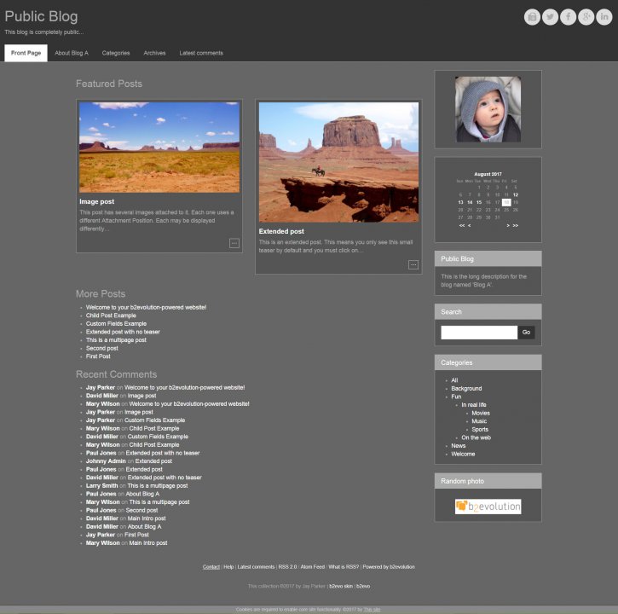
Task: Select the News category
Action: pyautogui.click(x=459, y=446)
